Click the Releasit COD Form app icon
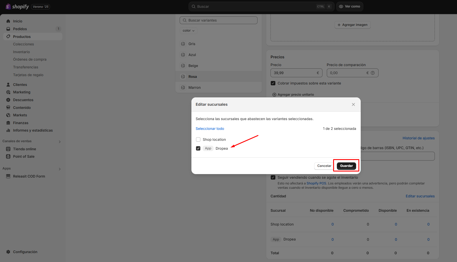The height and width of the screenshot is (262, 457). click(8, 176)
